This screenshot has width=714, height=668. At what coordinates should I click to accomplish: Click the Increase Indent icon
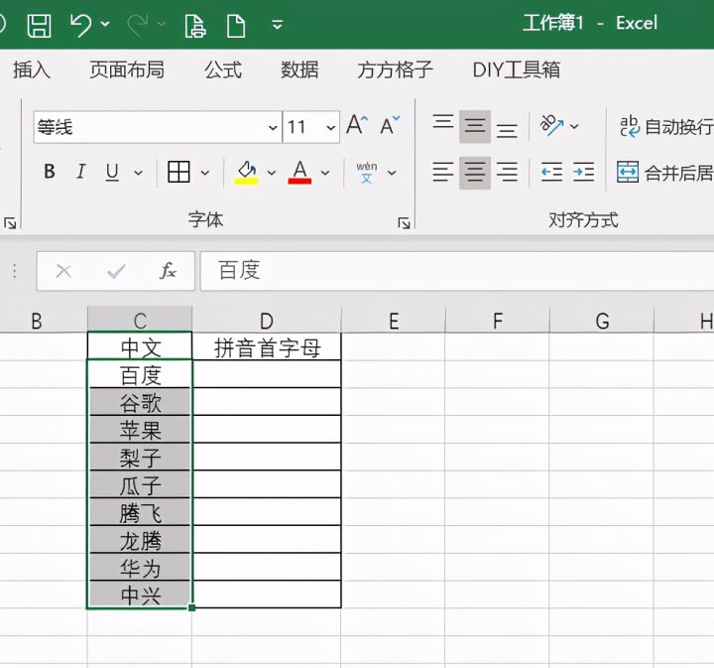584,173
